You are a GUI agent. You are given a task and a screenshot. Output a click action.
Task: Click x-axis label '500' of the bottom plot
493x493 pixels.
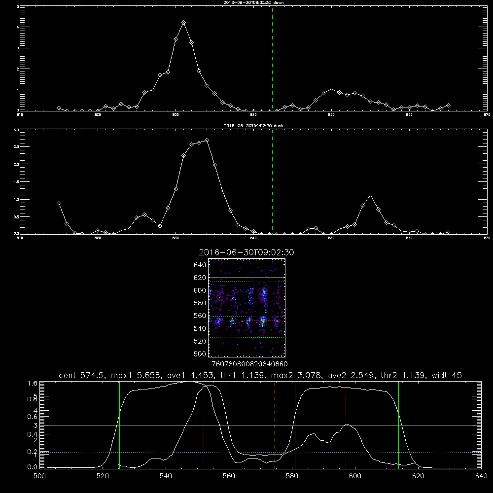point(39,476)
